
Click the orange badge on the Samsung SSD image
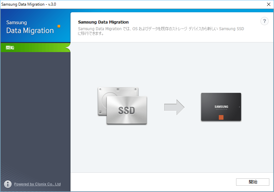coord(221,117)
